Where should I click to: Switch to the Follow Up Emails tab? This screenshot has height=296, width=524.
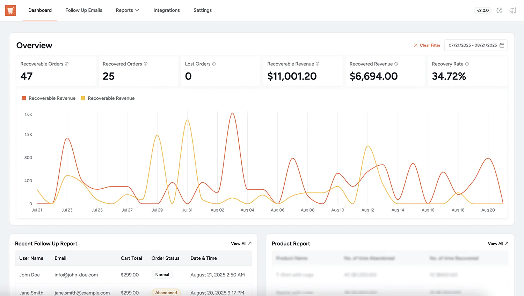83,10
